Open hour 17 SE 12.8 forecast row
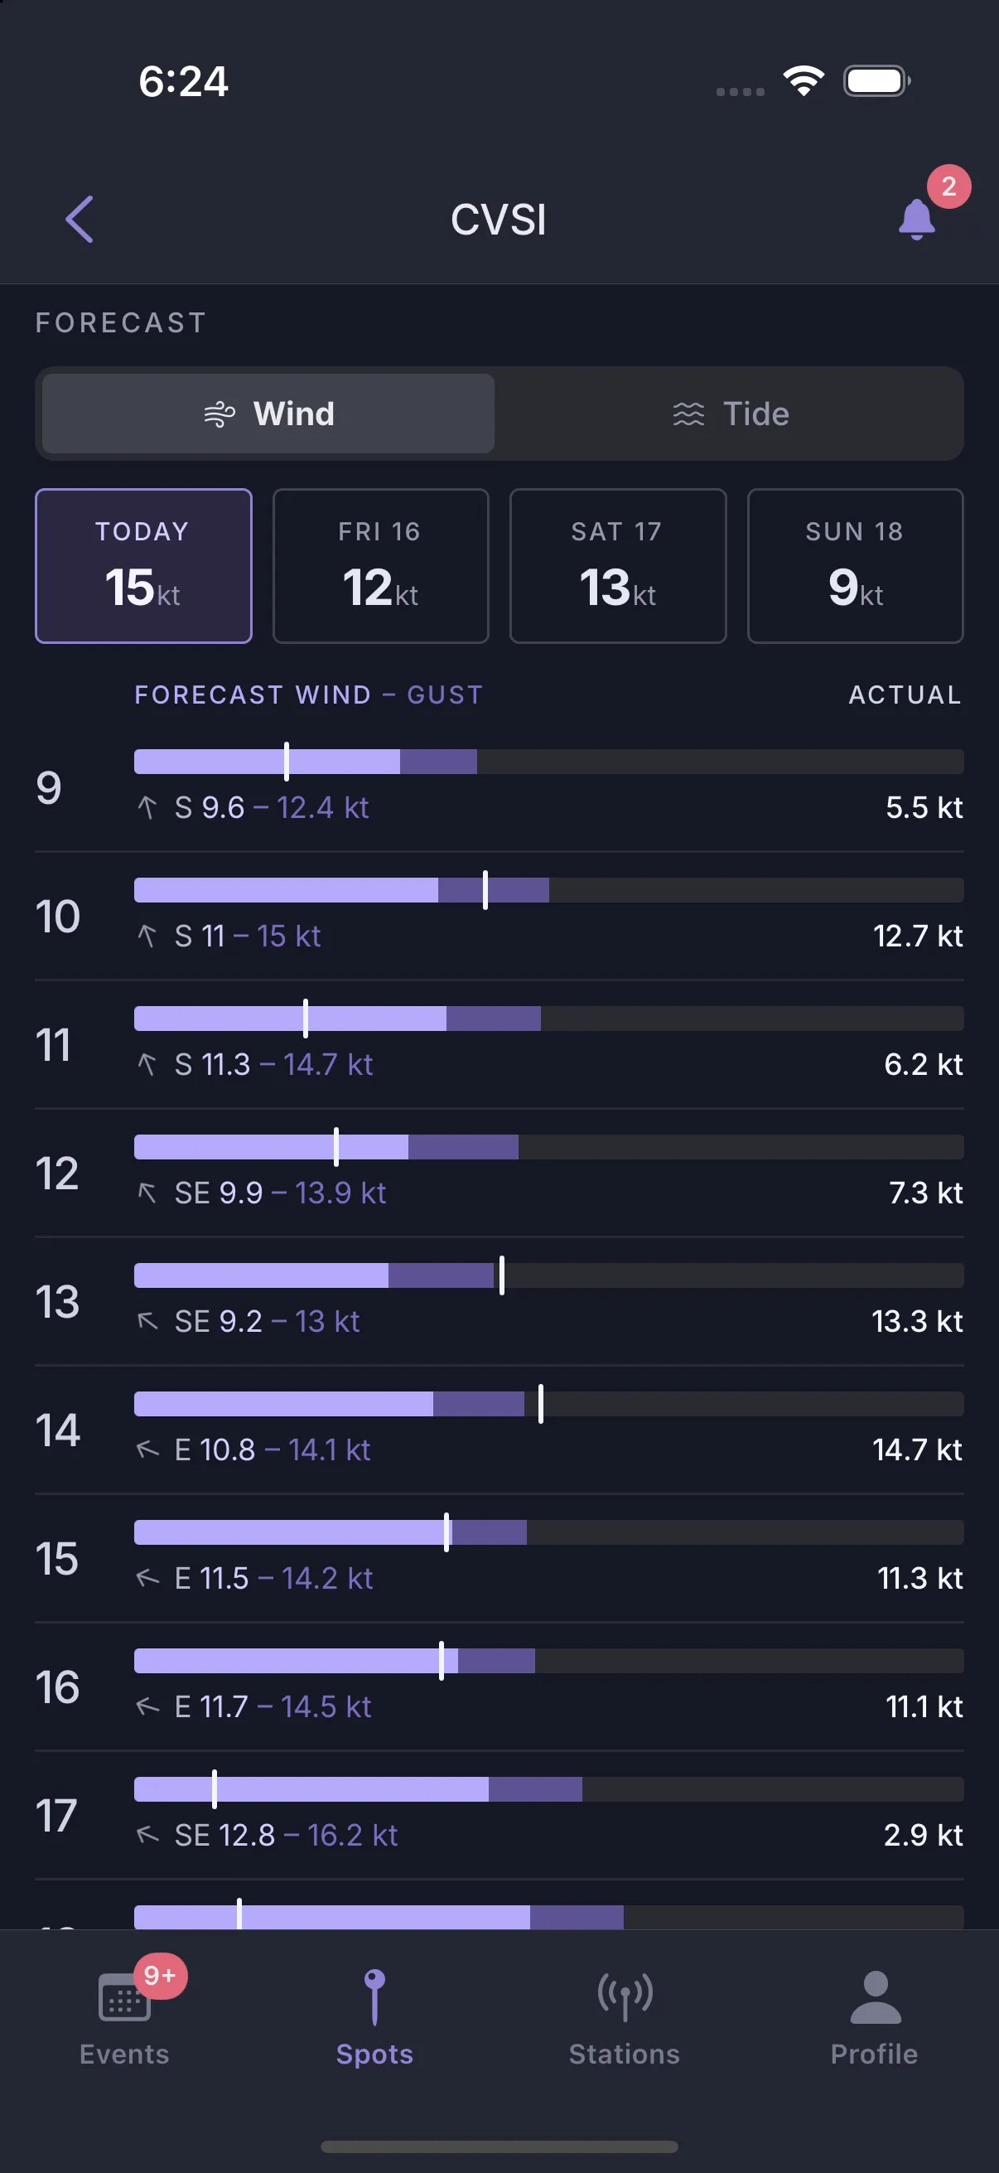 coord(499,1814)
